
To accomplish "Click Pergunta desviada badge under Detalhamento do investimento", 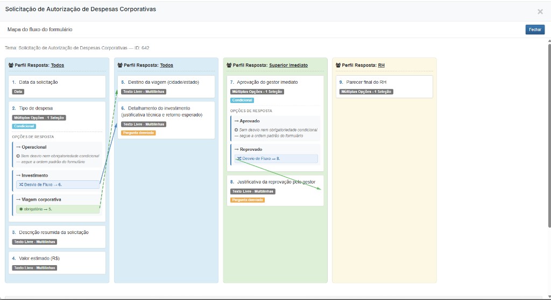I will 138,133.
